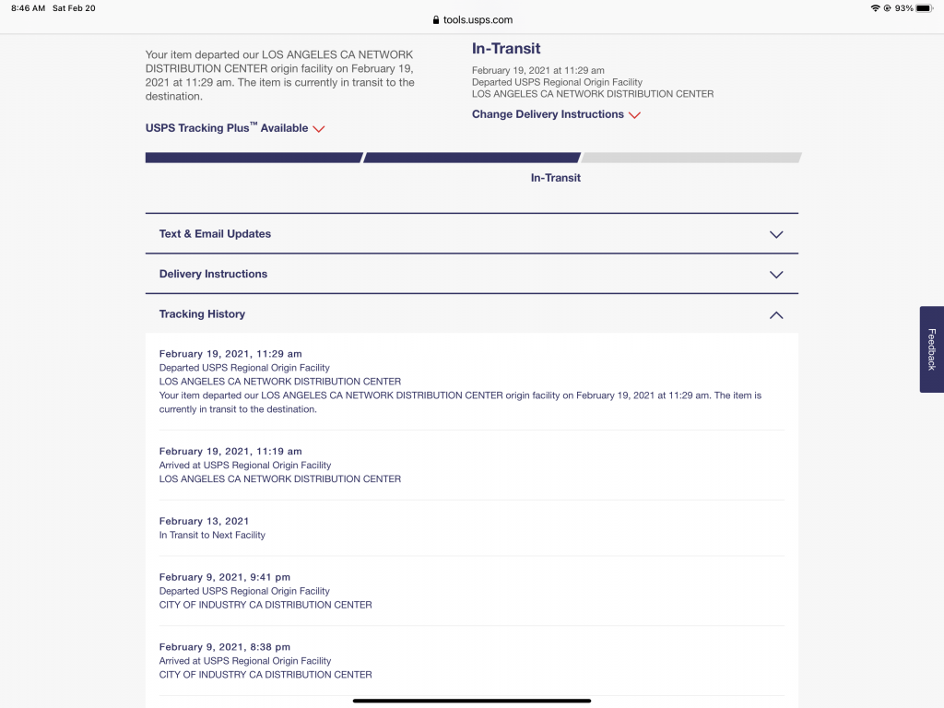This screenshot has height=708, width=944.
Task: Tap the 8:46 AM clock in status bar
Action: 28,8
